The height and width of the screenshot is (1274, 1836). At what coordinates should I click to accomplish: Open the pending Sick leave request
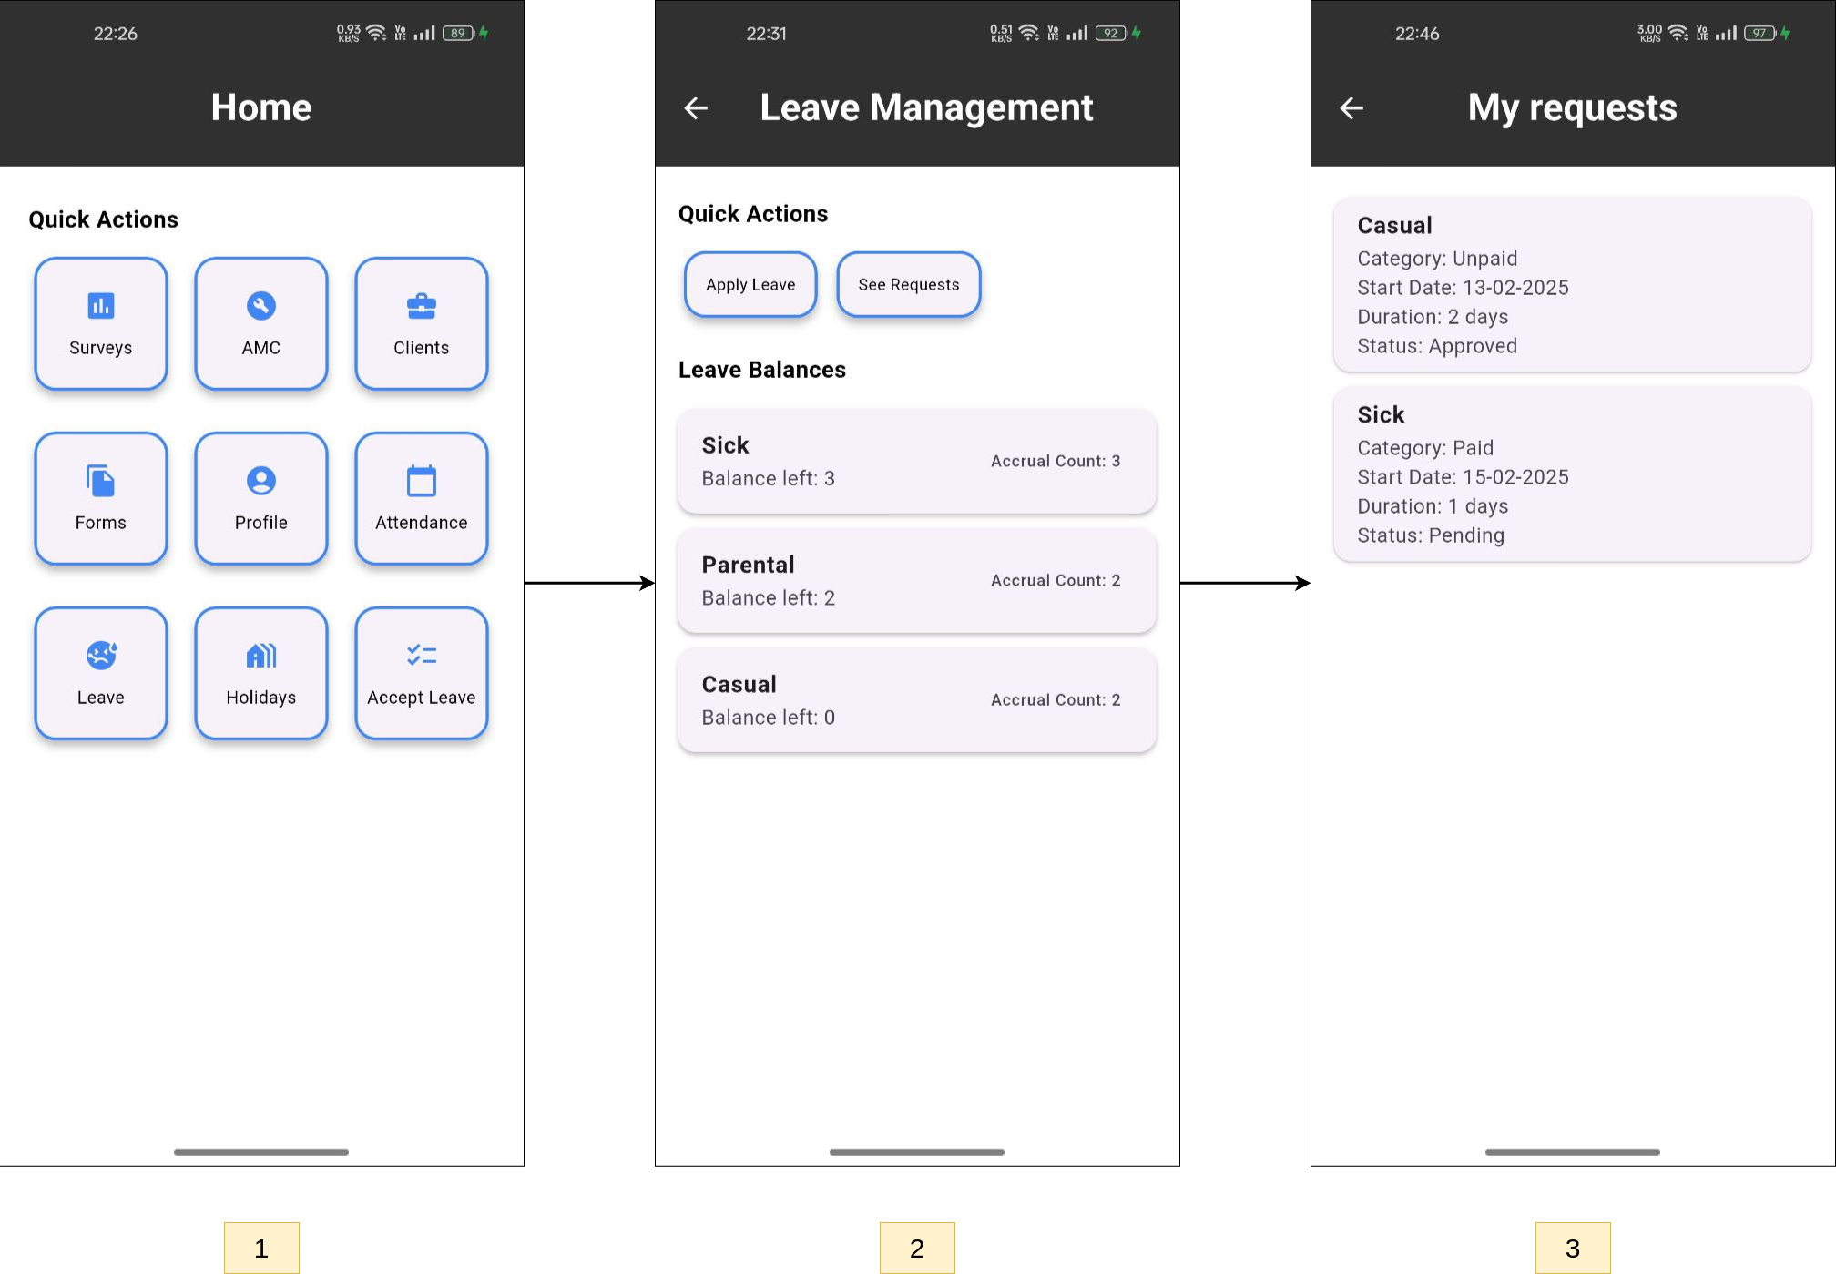point(1572,474)
